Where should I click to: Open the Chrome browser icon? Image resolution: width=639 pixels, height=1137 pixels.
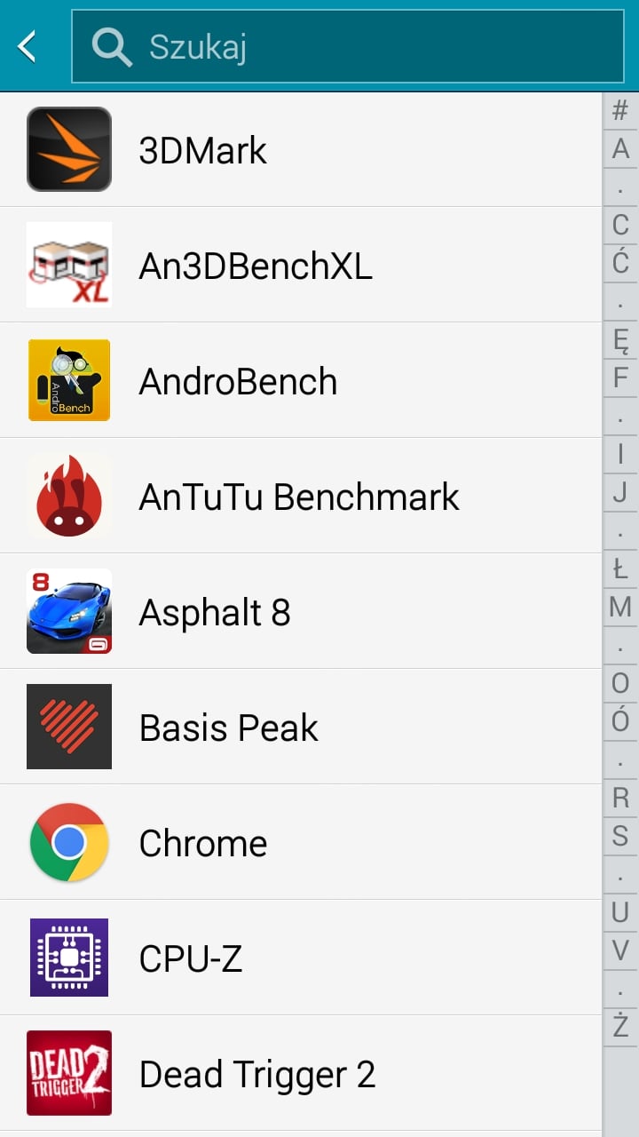click(x=69, y=842)
